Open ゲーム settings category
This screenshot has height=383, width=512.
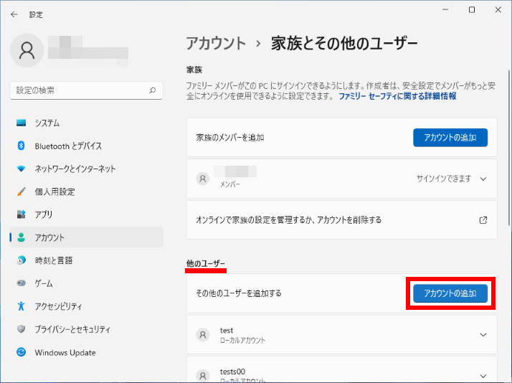tap(87, 283)
